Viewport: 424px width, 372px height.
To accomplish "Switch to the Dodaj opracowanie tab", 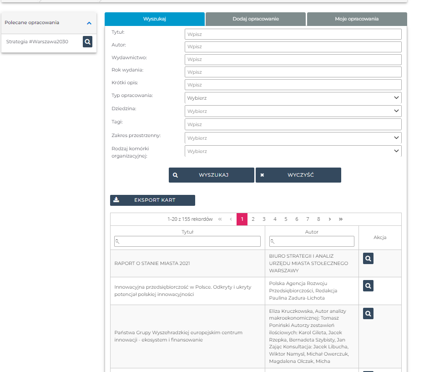I will tap(256, 19).
